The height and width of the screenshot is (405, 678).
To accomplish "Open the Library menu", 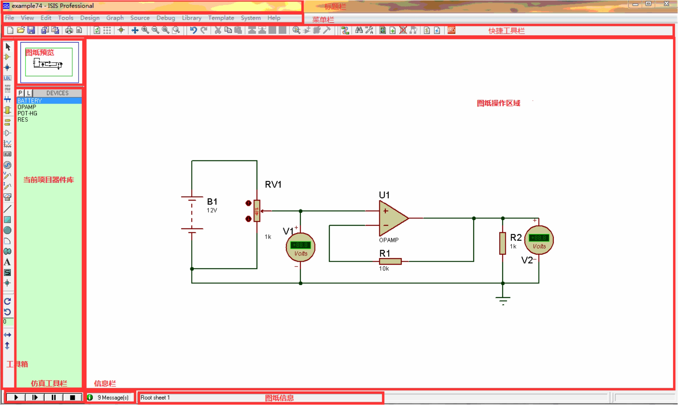I will click(192, 18).
